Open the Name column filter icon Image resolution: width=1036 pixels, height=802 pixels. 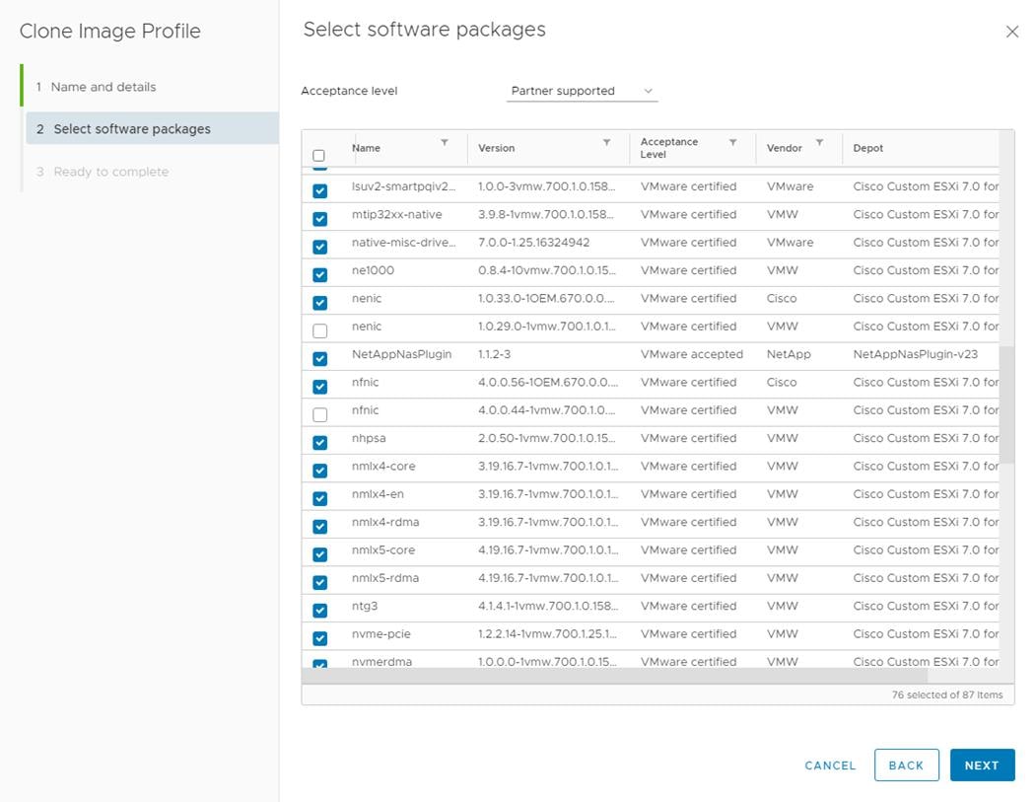click(445, 142)
